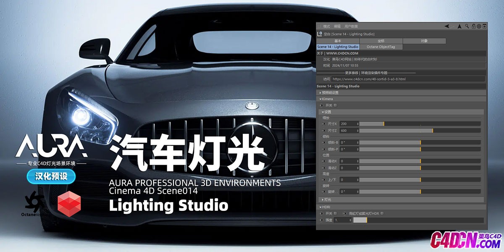Click the 滑动X value field
Screen dimensions: 504x252
(x=349, y=161)
